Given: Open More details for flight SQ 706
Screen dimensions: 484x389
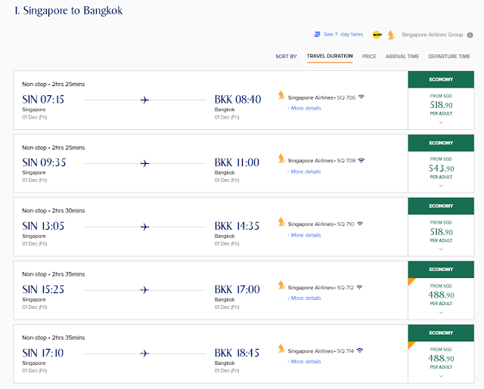Looking at the screenshot, I should coord(306,108).
